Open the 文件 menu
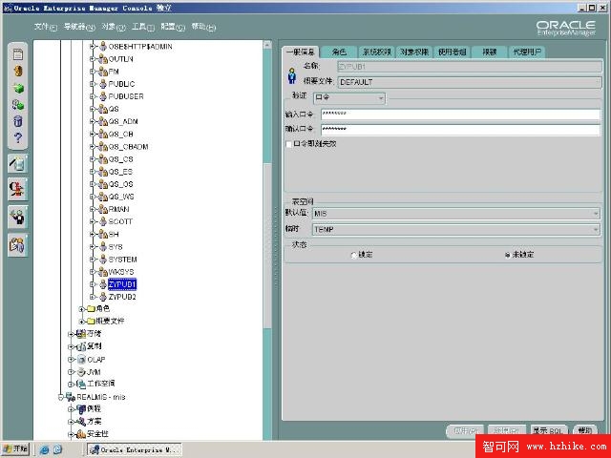Image resolution: width=611 pixels, height=458 pixels. (45, 27)
